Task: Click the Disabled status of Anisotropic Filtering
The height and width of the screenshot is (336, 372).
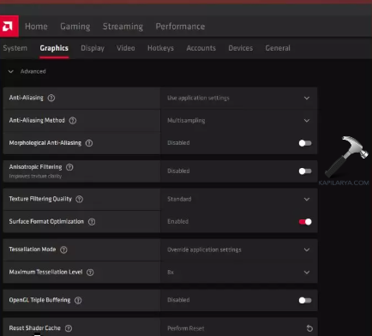Action: pyautogui.click(x=178, y=171)
